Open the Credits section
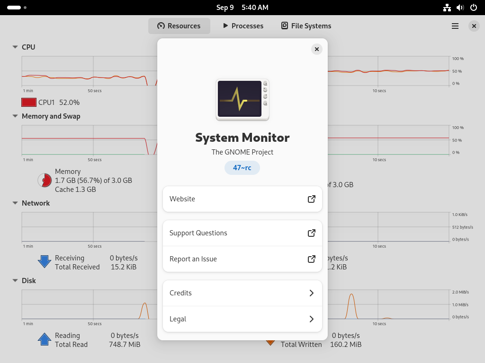This screenshot has width=485, height=363. click(x=242, y=293)
